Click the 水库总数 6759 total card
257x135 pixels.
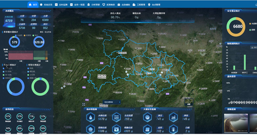9,21
